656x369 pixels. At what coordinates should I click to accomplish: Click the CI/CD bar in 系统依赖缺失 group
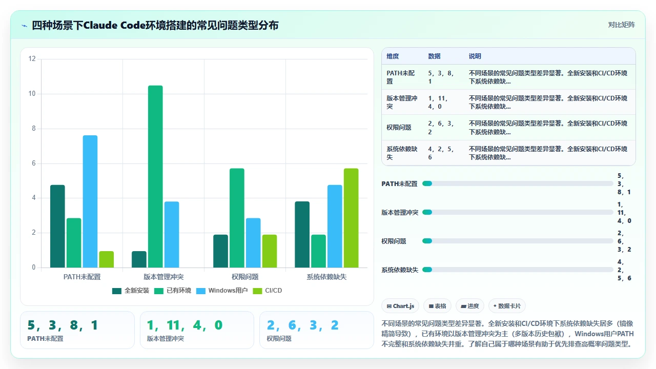[x=351, y=218]
